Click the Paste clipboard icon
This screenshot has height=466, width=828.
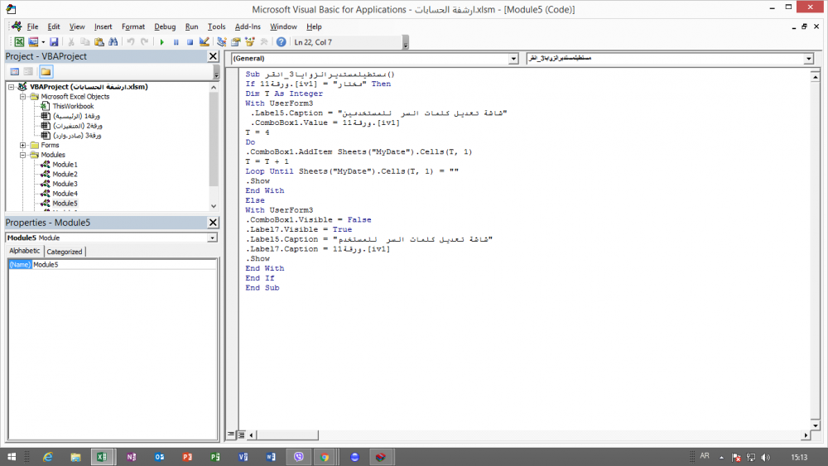(x=99, y=42)
